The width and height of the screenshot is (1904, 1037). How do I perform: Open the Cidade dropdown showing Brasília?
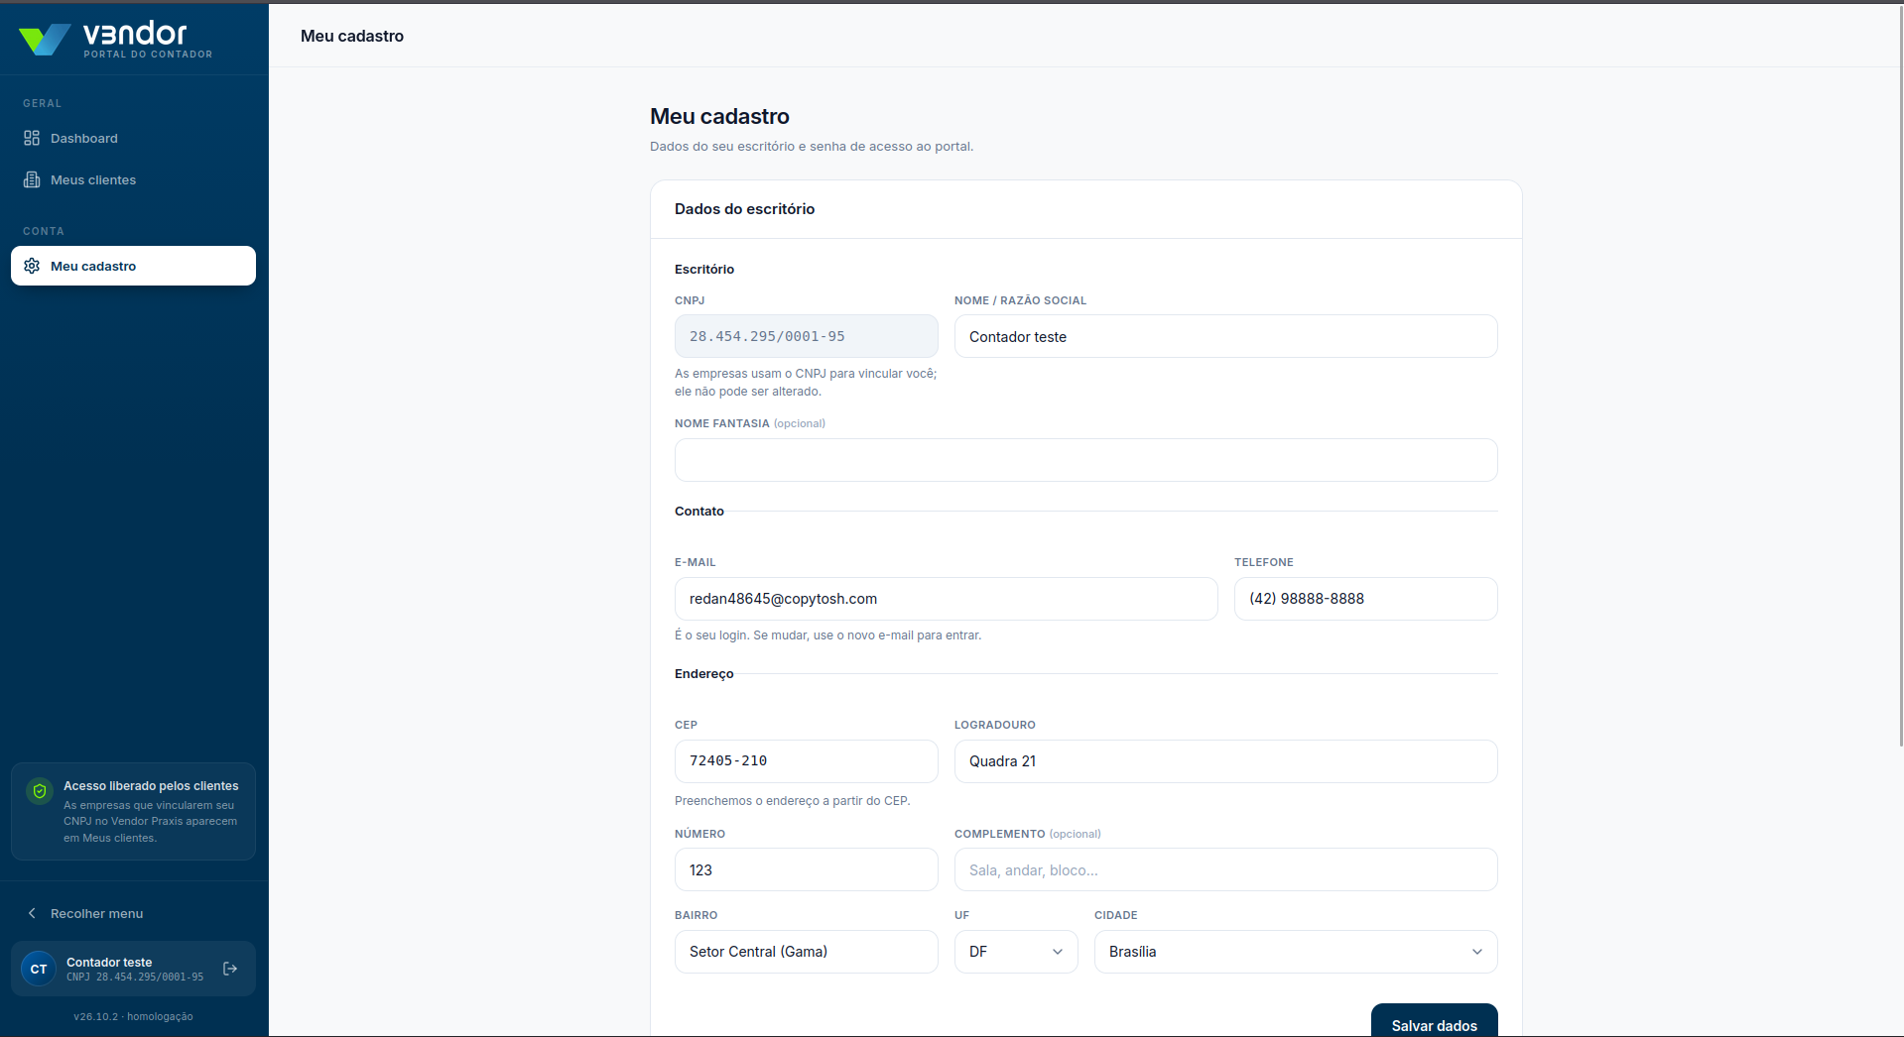[x=1296, y=952]
